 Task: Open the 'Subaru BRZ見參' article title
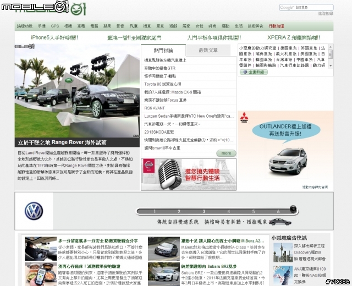click(209, 266)
